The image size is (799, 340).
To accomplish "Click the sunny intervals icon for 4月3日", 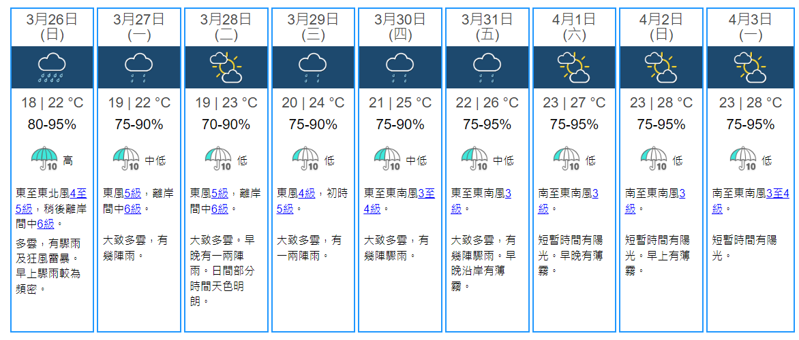I will 748,67.
